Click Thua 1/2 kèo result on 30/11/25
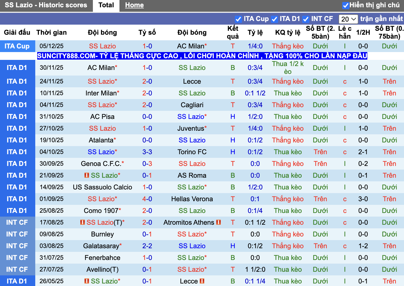 click(288, 68)
